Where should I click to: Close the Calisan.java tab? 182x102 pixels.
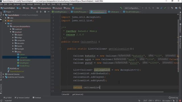(120, 12)
